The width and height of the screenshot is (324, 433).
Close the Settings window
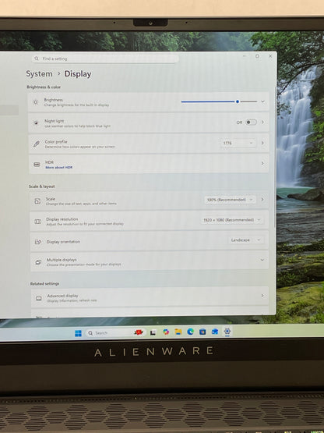pos(270,55)
